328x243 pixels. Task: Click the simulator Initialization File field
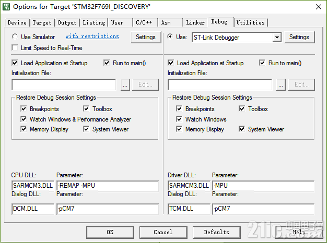64,84
